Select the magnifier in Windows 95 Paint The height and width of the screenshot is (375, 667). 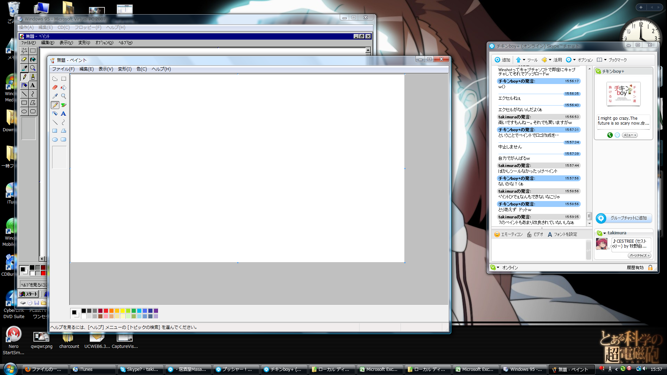33,68
